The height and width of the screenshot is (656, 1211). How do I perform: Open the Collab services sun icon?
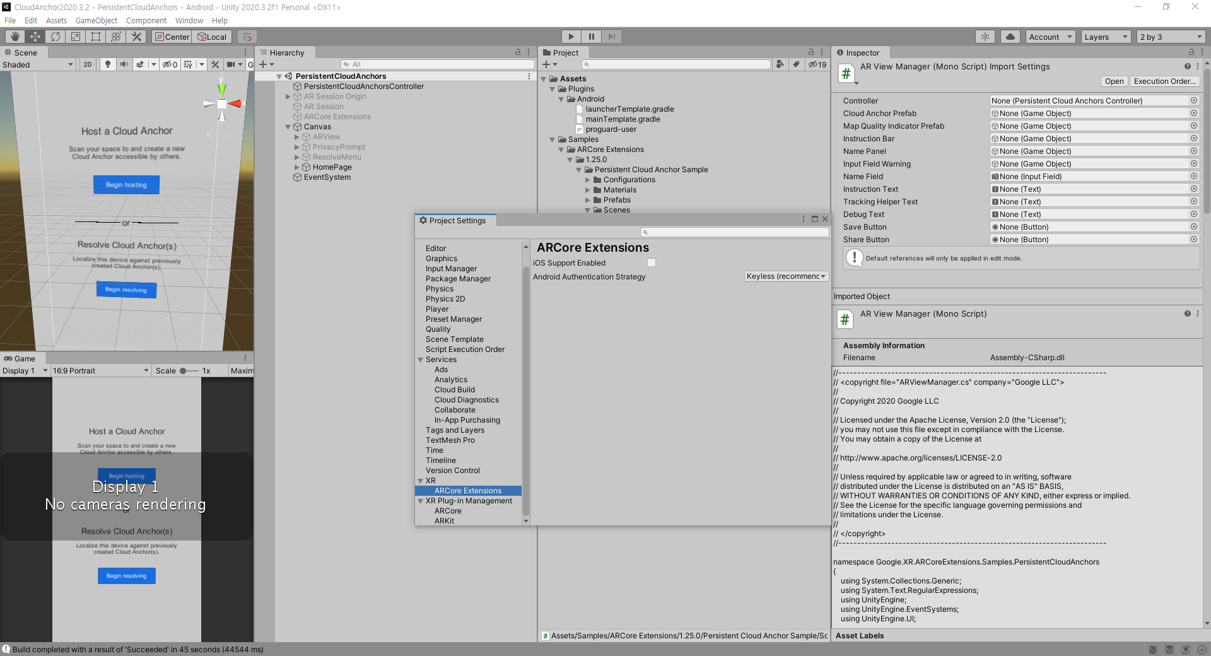tap(985, 37)
